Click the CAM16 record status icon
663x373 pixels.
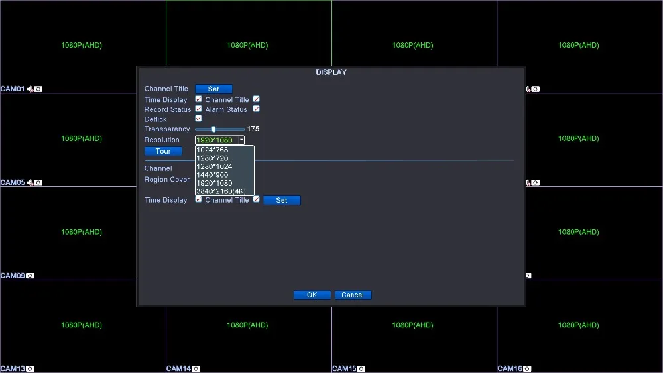527,369
